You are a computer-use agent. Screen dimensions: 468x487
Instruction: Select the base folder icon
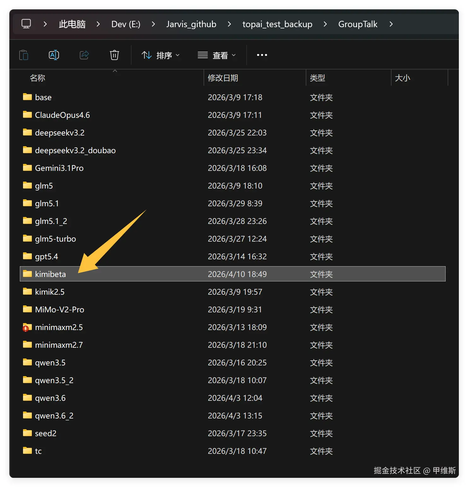pos(27,97)
